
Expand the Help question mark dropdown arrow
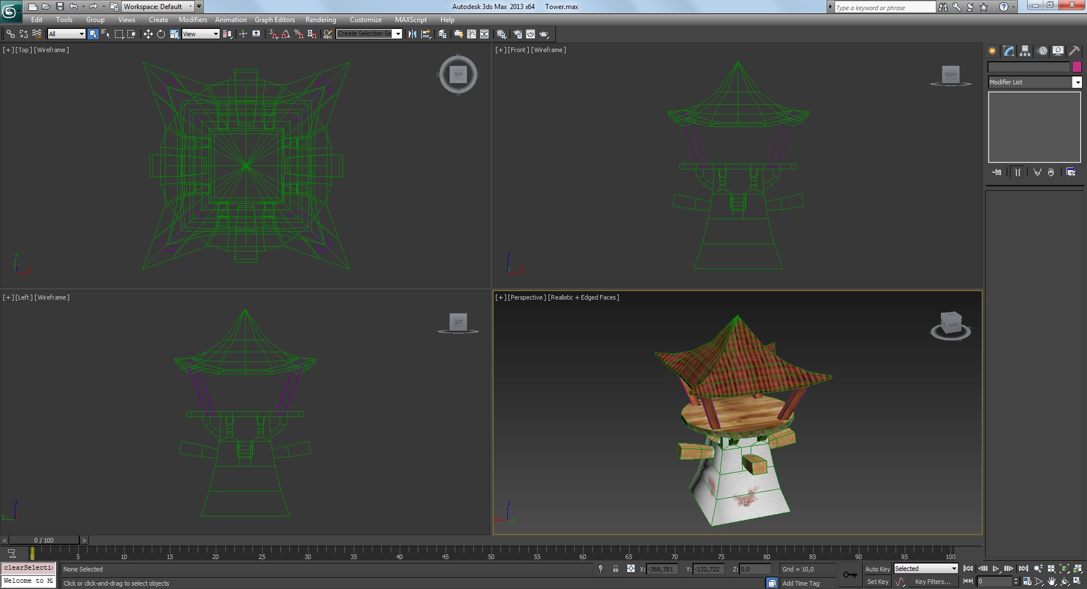1013,7
